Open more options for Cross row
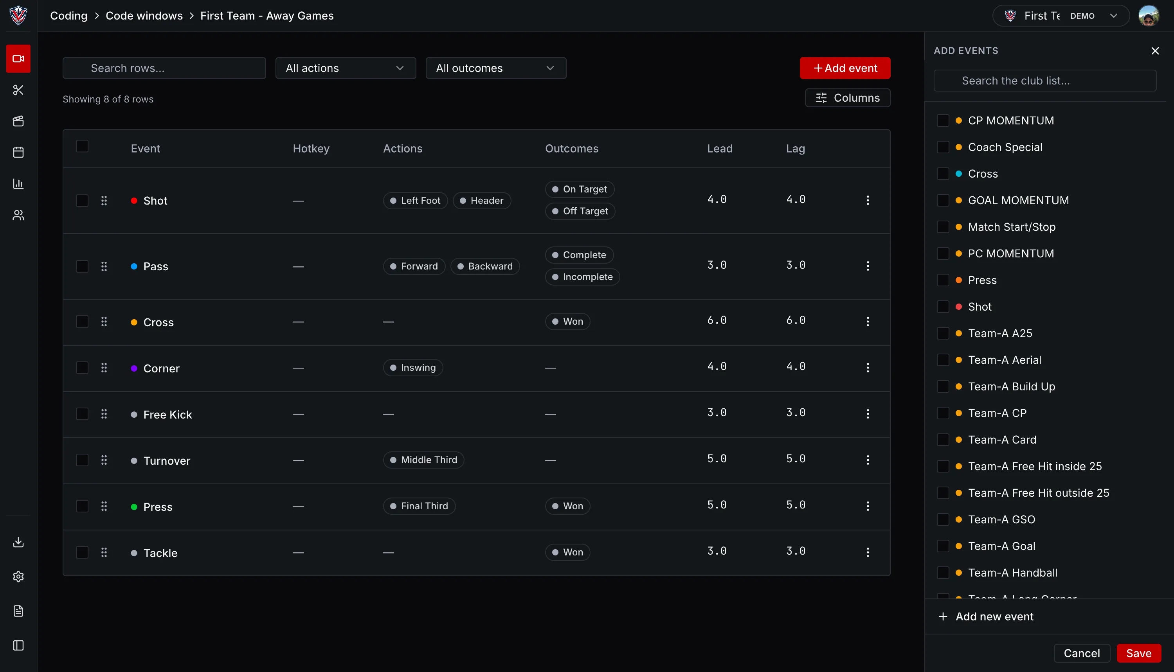The image size is (1174, 672). [868, 321]
